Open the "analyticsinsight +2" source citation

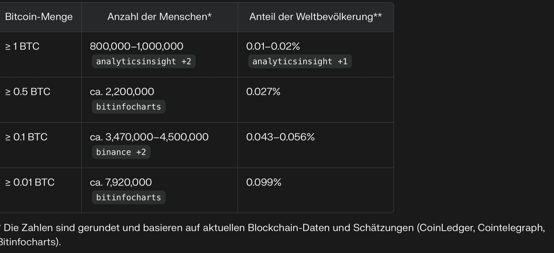pos(144,61)
